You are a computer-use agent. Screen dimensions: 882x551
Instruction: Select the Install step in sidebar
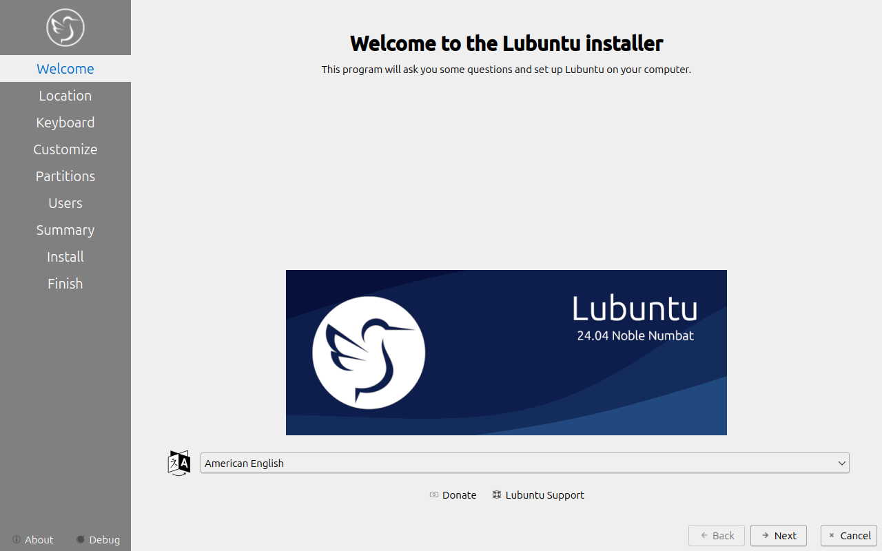[65, 257]
